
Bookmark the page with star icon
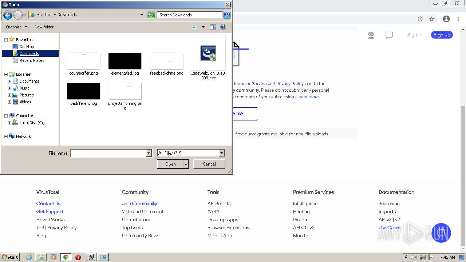[432, 19]
